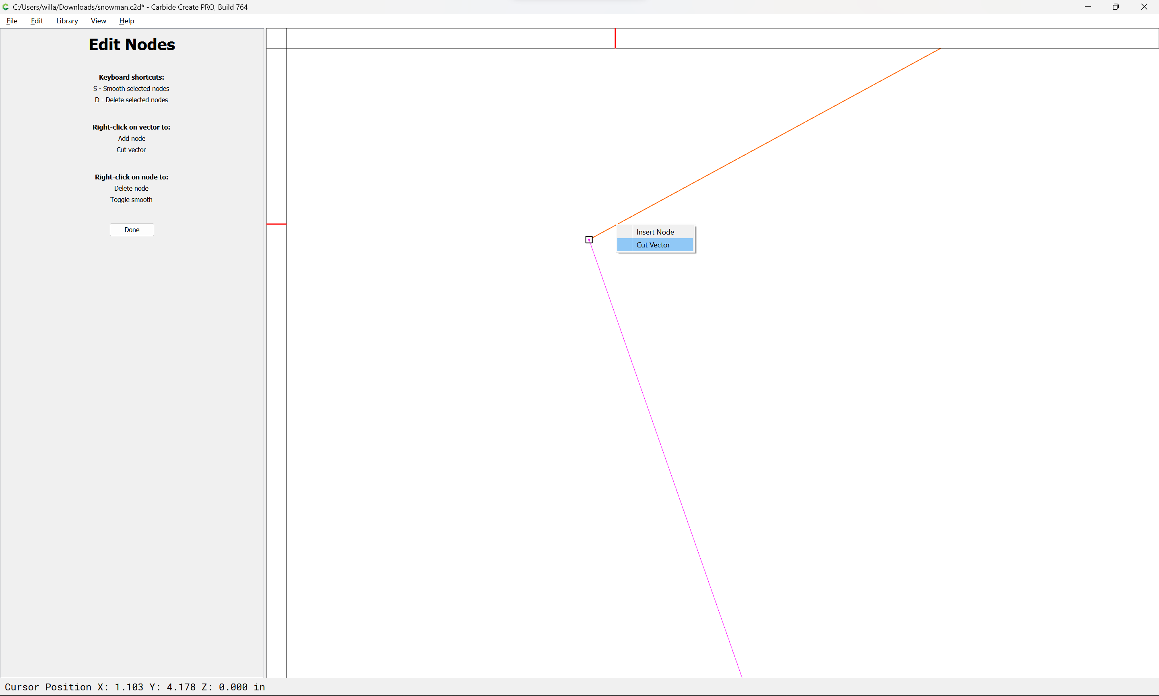
Task: Choose Insert Node from context menu
Action: tap(655, 232)
